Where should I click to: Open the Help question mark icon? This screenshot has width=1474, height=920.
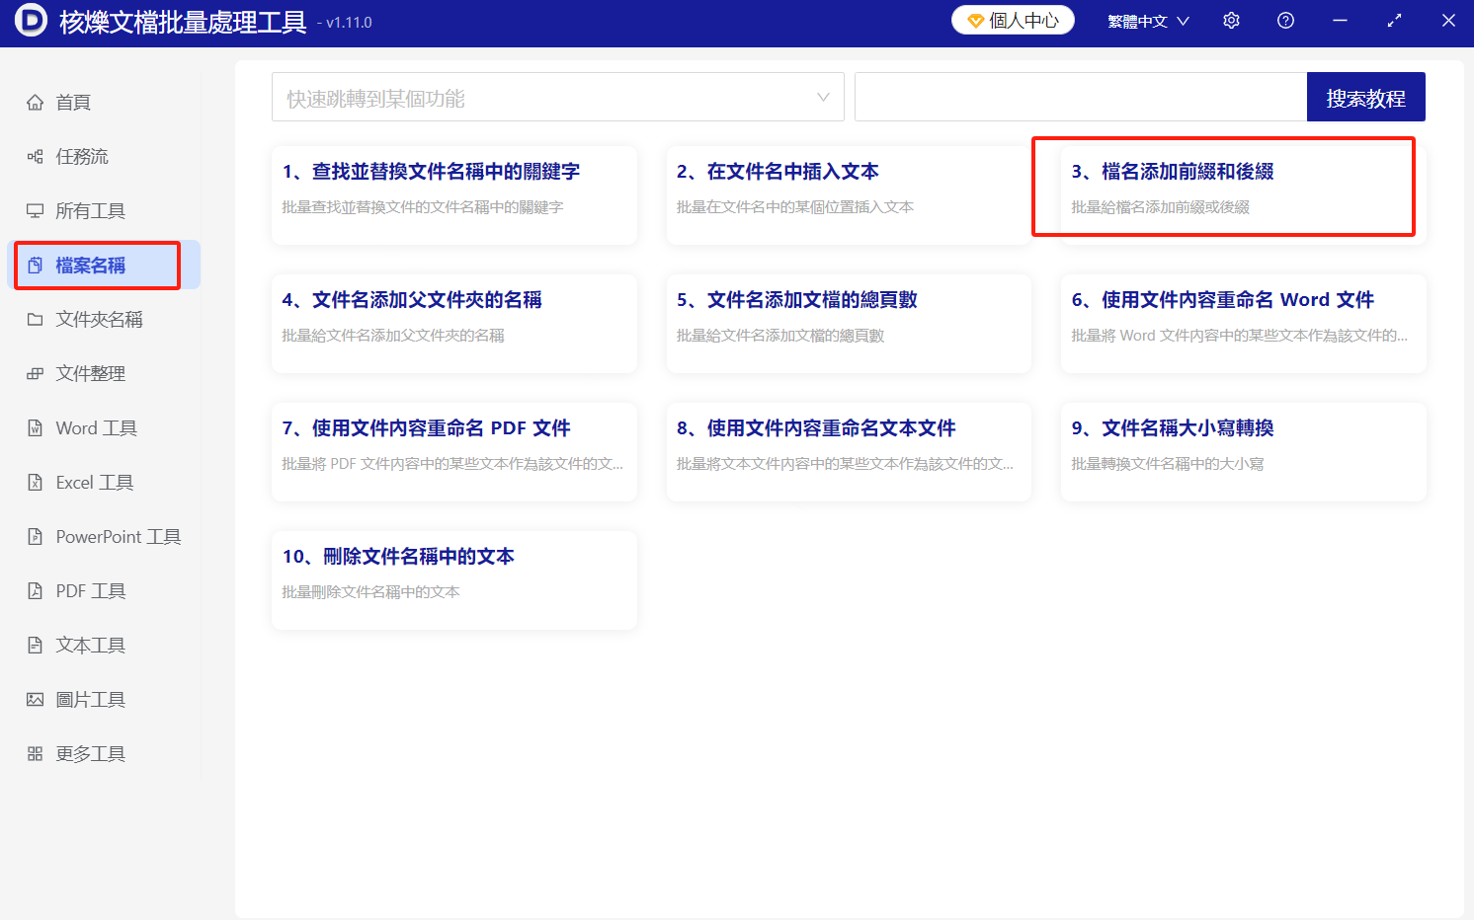pos(1285,20)
